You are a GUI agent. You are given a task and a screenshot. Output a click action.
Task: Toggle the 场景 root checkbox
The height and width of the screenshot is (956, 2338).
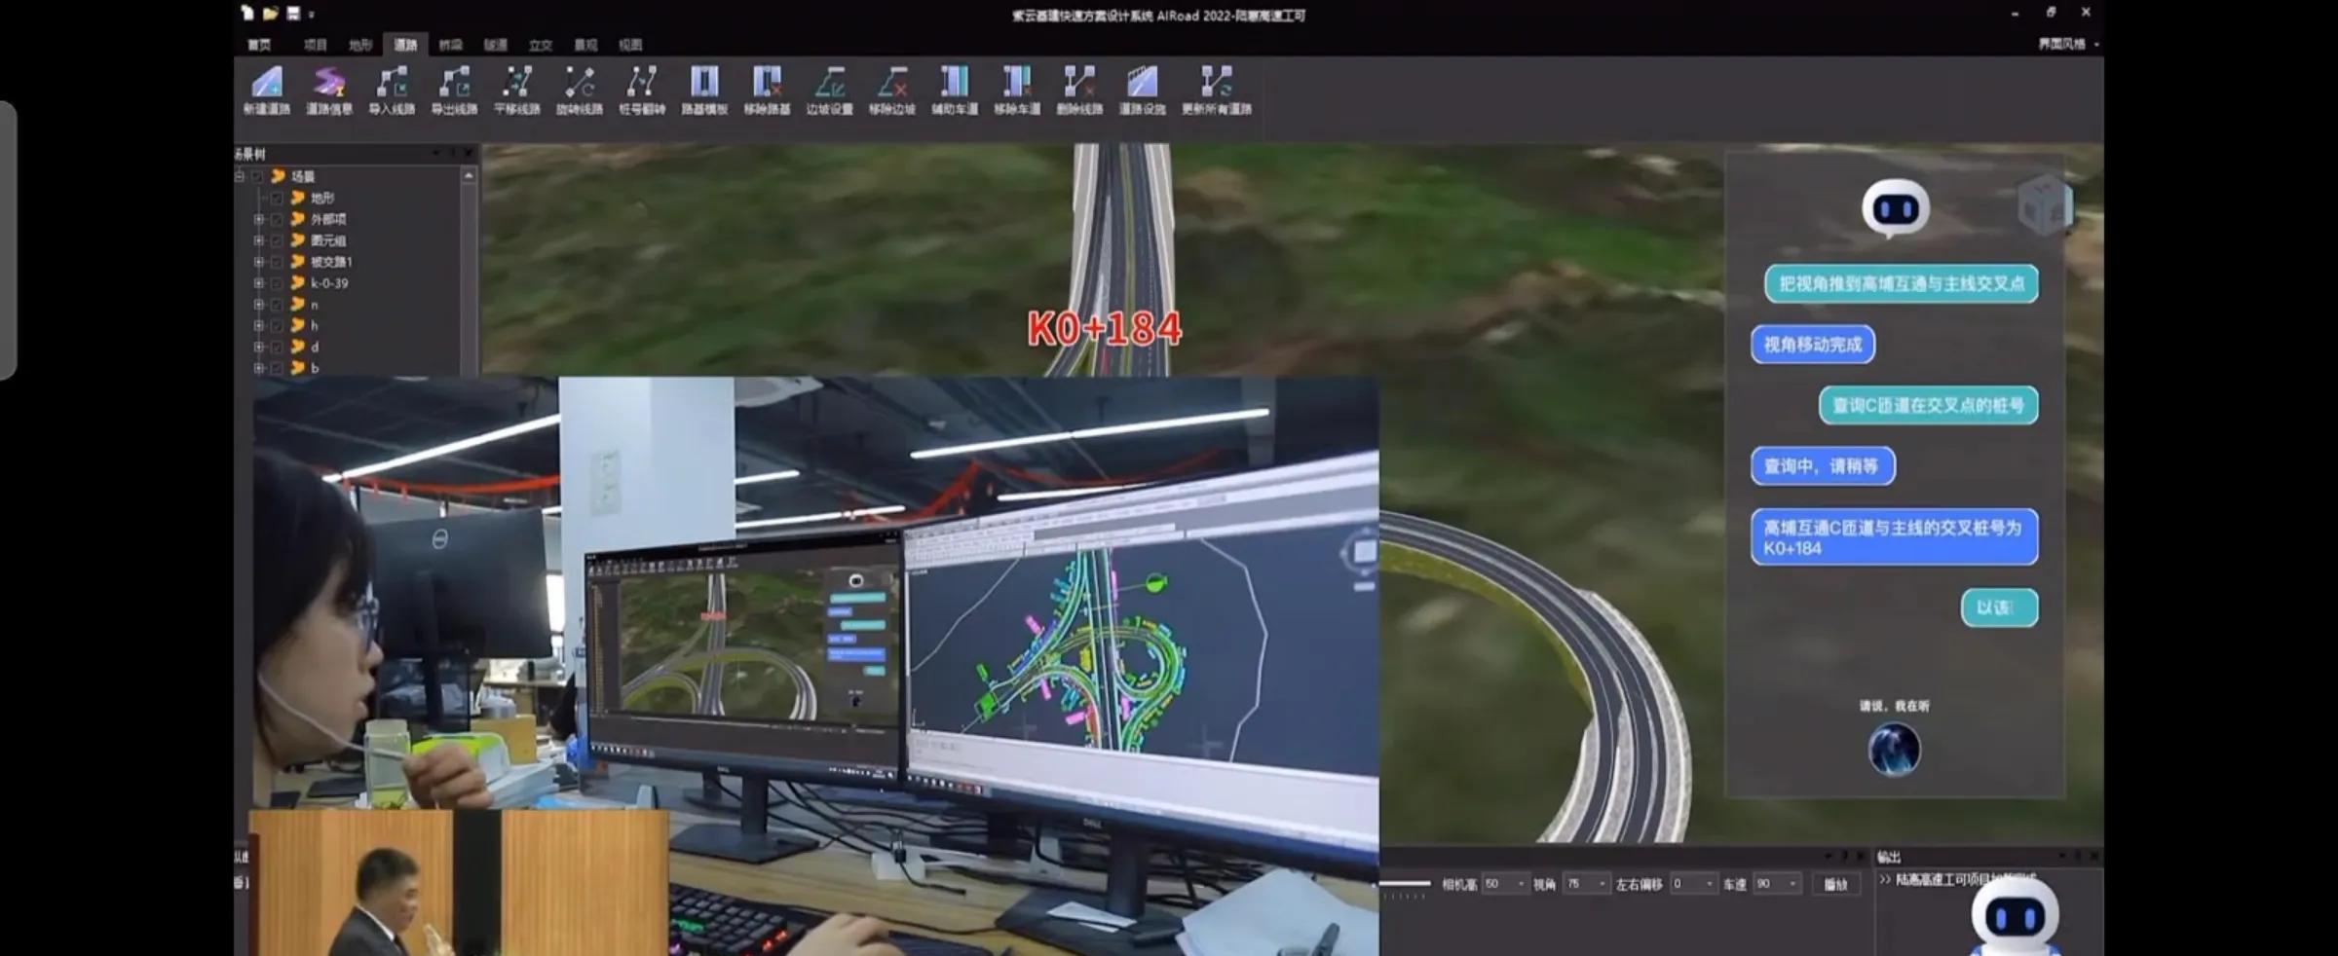258,176
